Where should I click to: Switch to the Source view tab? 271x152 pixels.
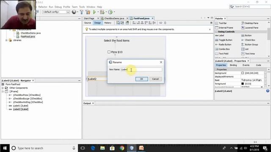point(88,23)
